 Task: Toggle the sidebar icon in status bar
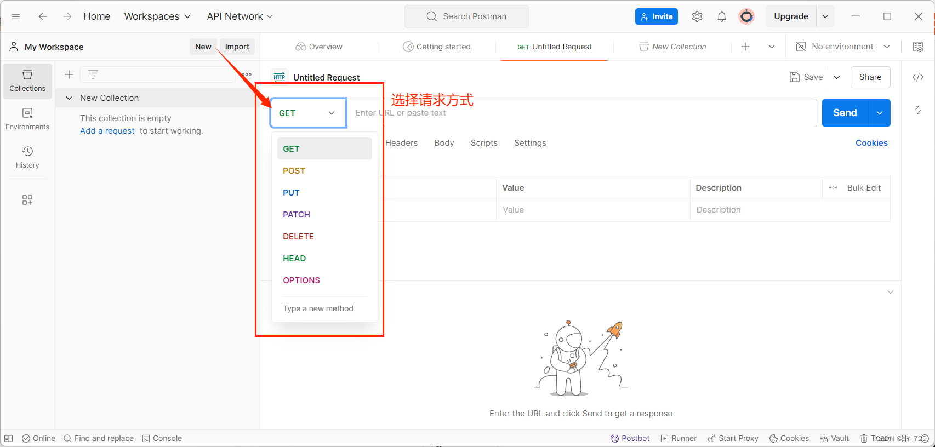tap(9, 438)
